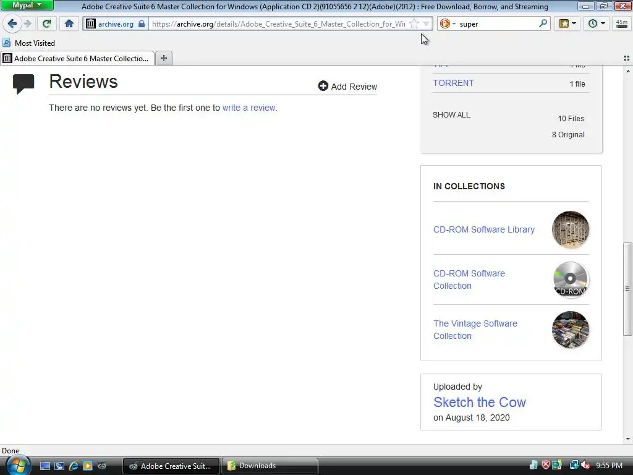
Task: Click the magnifier search icon in search box
Action: tap(543, 24)
